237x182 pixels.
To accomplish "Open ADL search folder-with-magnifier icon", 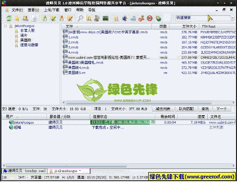I will [x=89, y=18].
